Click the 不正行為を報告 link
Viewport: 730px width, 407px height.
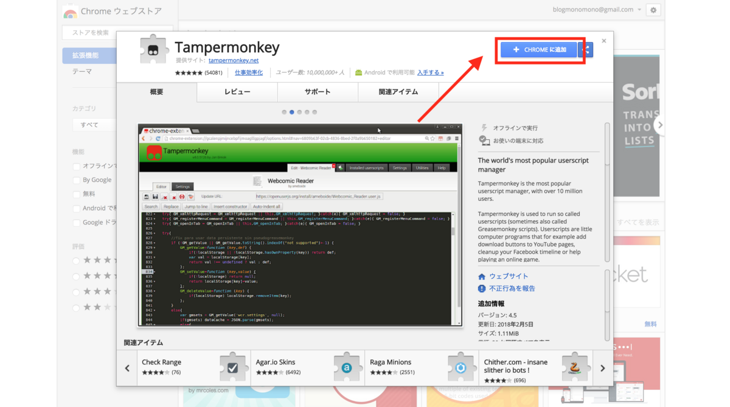pos(512,288)
